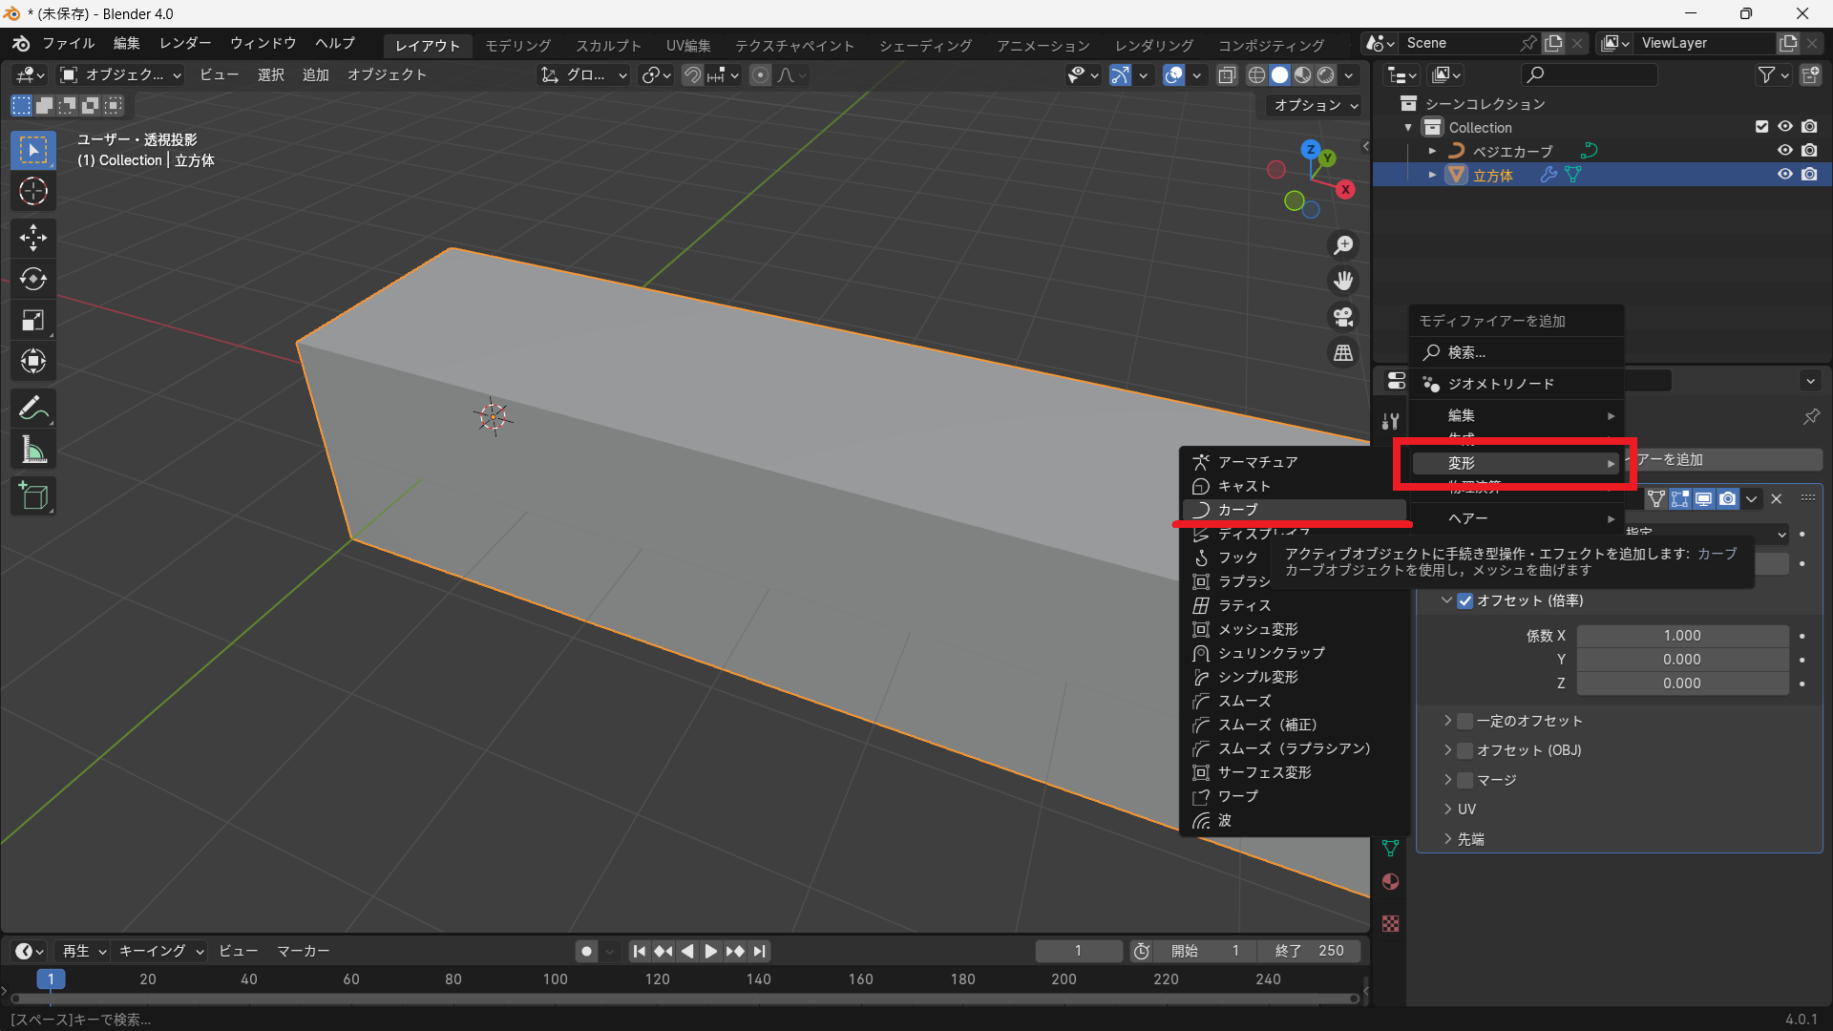Click the Add Cube tool icon
This screenshot has width=1833, height=1031.
(x=33, y=496)
